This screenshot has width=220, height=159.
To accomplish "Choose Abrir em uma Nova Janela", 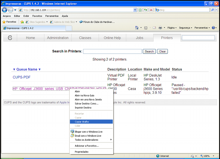I will 91,100.
